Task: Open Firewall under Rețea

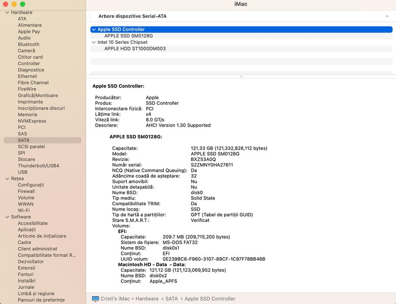Action: tap(26, 191)
